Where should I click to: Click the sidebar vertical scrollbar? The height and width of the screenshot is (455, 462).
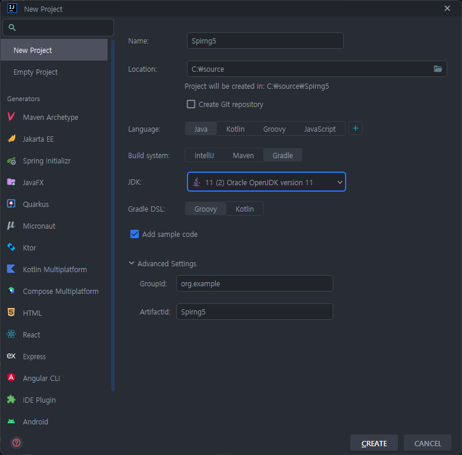point(112,215)
